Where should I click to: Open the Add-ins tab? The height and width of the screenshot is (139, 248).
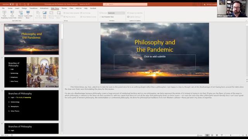click(78, 8)
